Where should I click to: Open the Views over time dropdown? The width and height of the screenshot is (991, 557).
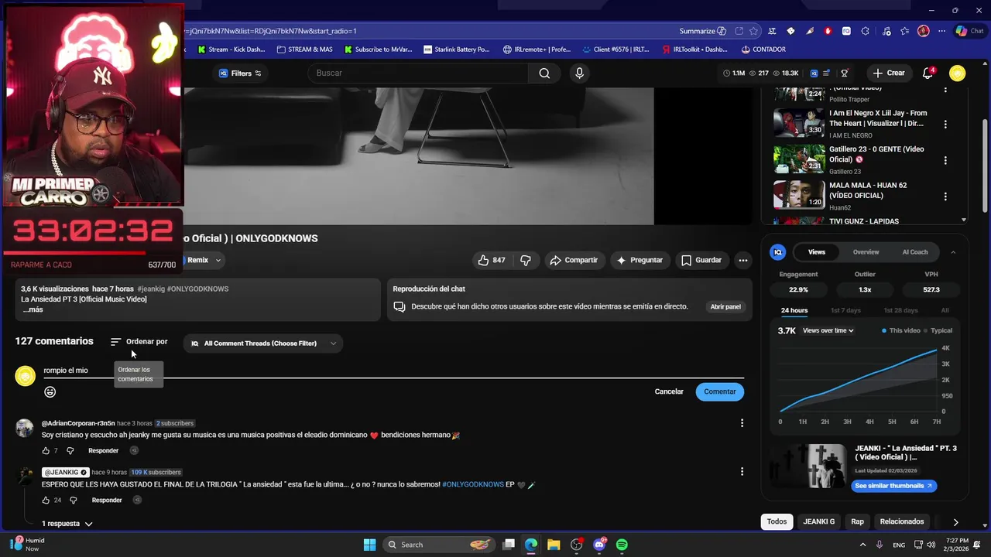tap(828, 330)
